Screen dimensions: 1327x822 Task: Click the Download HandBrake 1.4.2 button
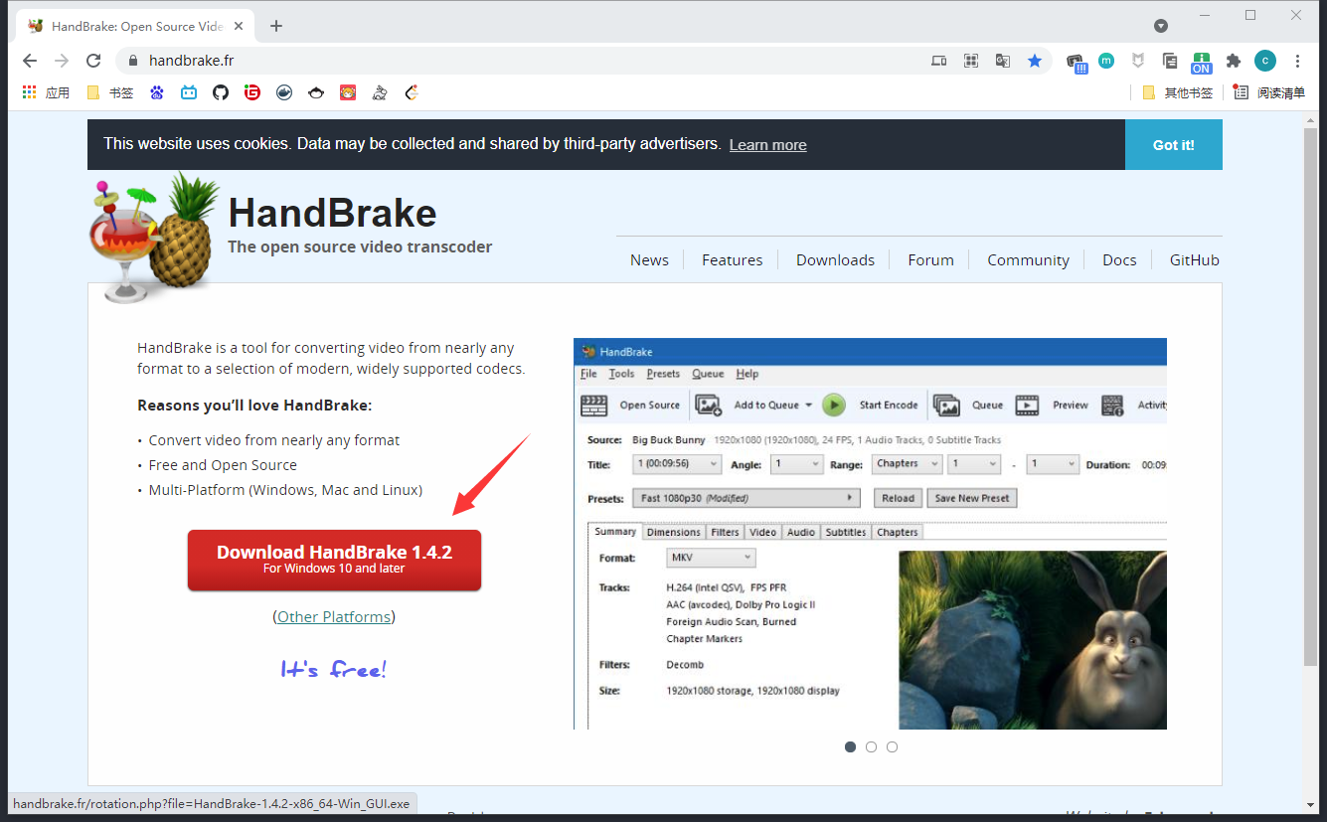pos(334,560)
